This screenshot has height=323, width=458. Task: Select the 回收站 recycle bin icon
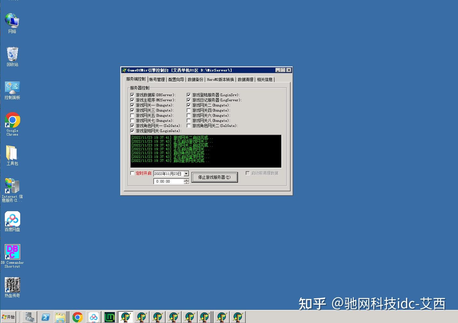(12, 56)
